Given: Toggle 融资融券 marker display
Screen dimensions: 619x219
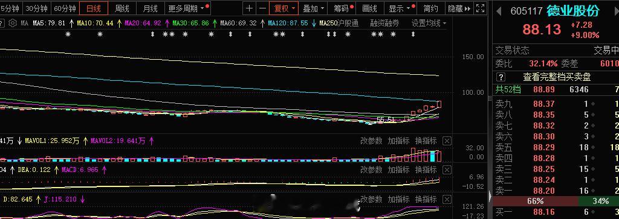Looking at the screenshot, I should [x=384, y=24].
